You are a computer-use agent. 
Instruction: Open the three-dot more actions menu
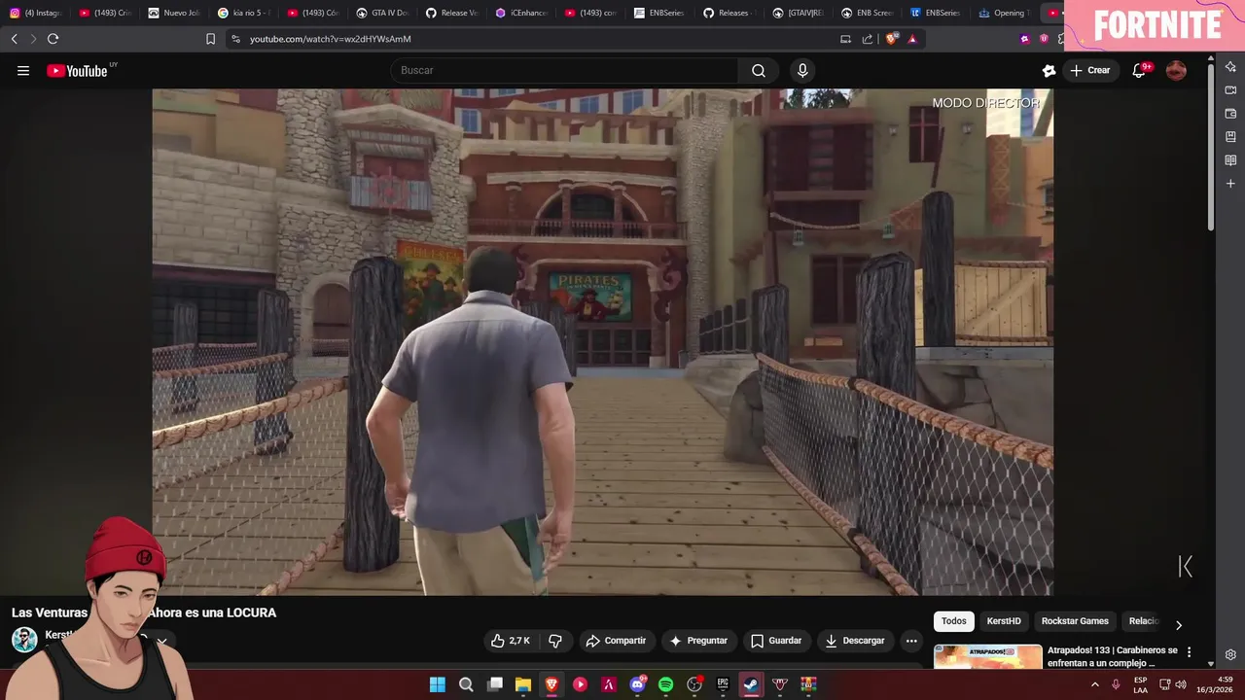[x=911, y=641]
